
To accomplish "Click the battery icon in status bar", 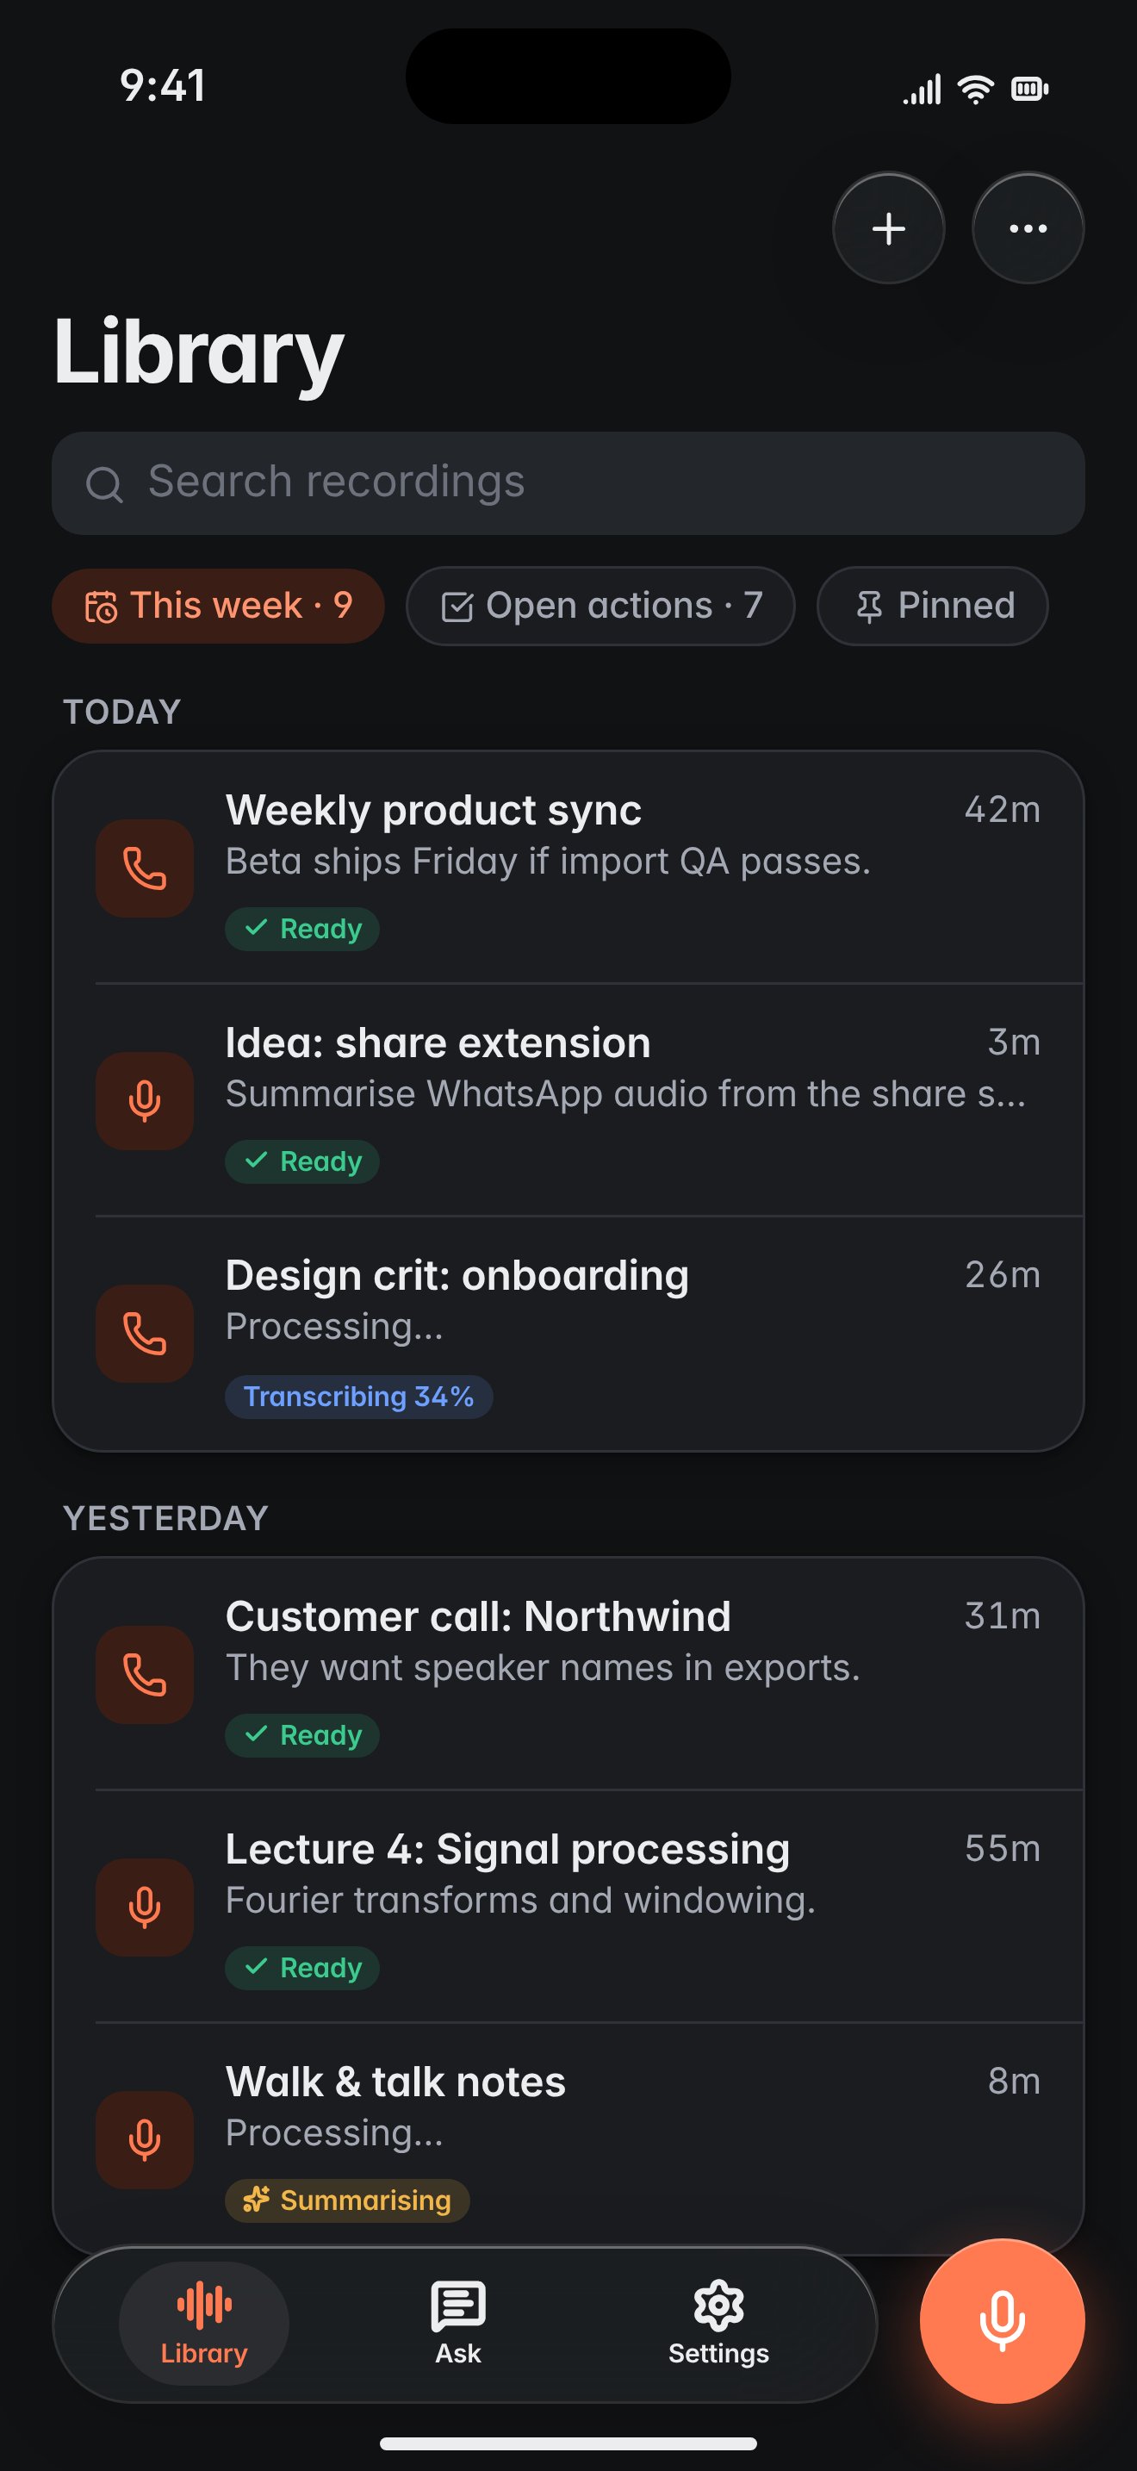I will point(1029,90).
